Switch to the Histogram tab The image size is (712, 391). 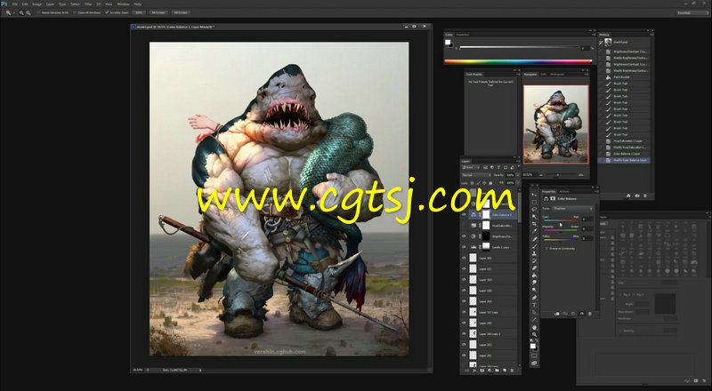click(x=557, y=75)
